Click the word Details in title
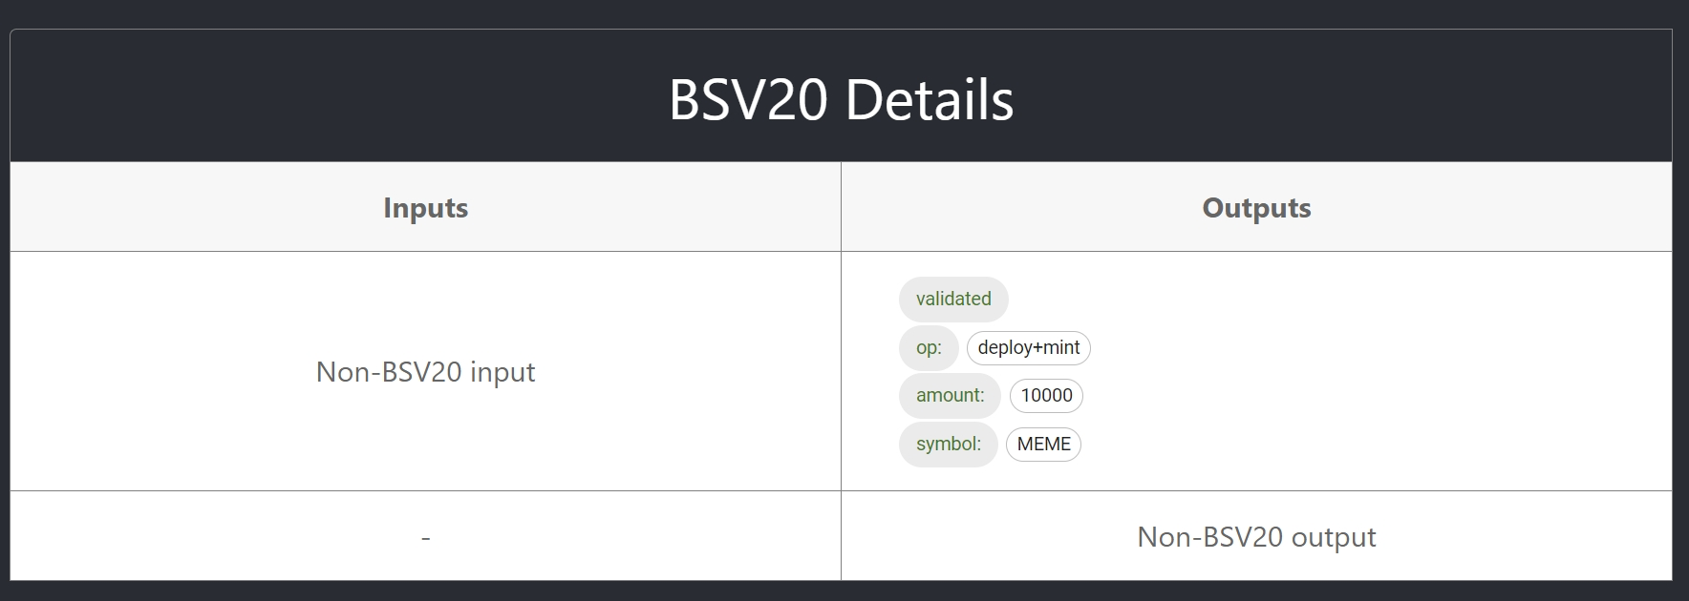 click(930, 99)
